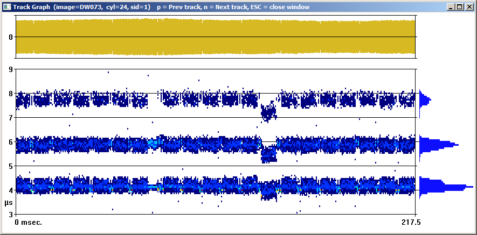This screenshot has height=235, width=477.
Task: Click the 5 microsecond axis label
Action: (x=9, y=166)
